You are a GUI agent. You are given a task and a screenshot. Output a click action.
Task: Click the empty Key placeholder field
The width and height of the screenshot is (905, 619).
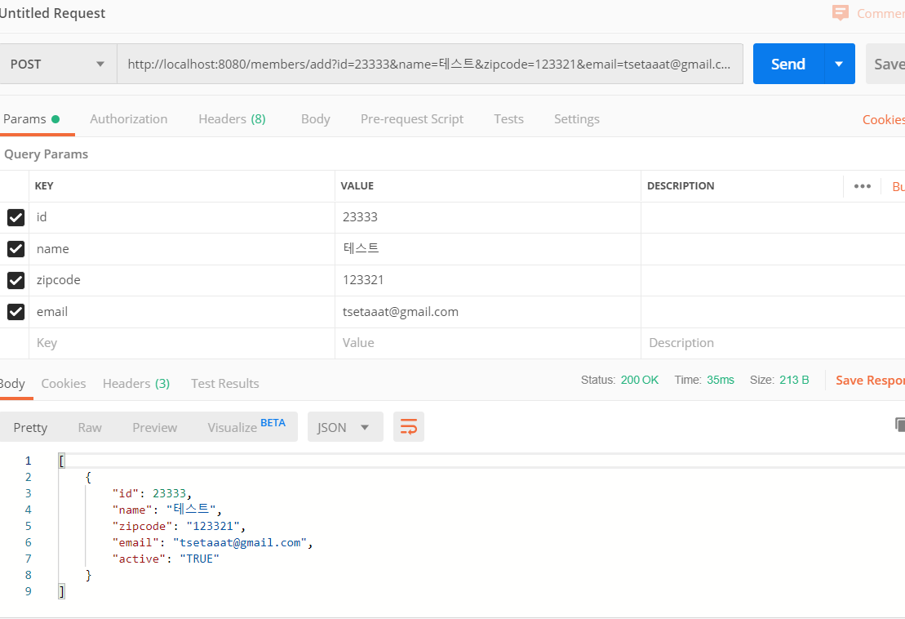point(182,343)
